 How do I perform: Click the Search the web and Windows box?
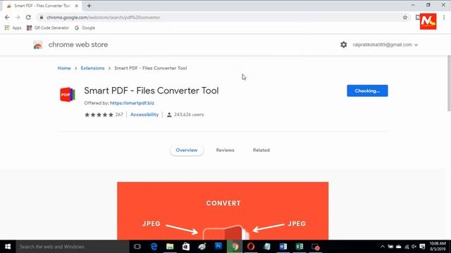73,247
